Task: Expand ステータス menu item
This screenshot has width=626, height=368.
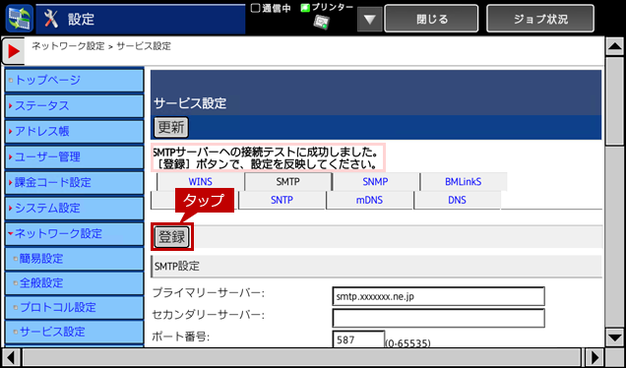Action: click(74, 105)
